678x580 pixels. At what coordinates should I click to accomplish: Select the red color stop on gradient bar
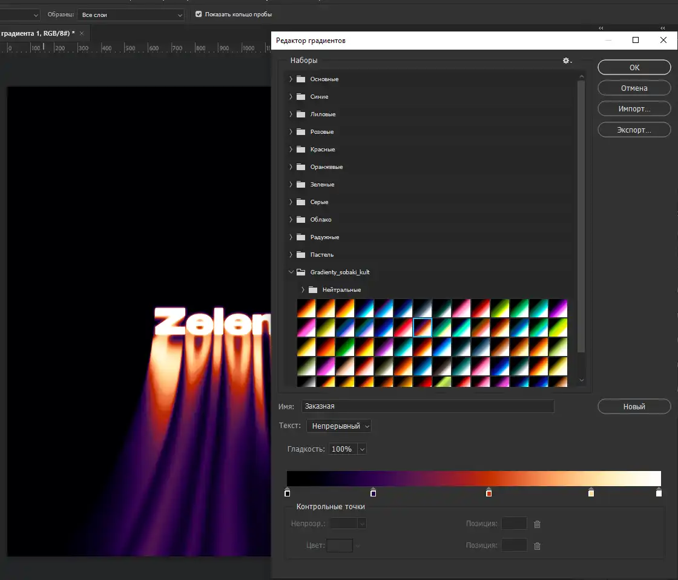(489, 493)
